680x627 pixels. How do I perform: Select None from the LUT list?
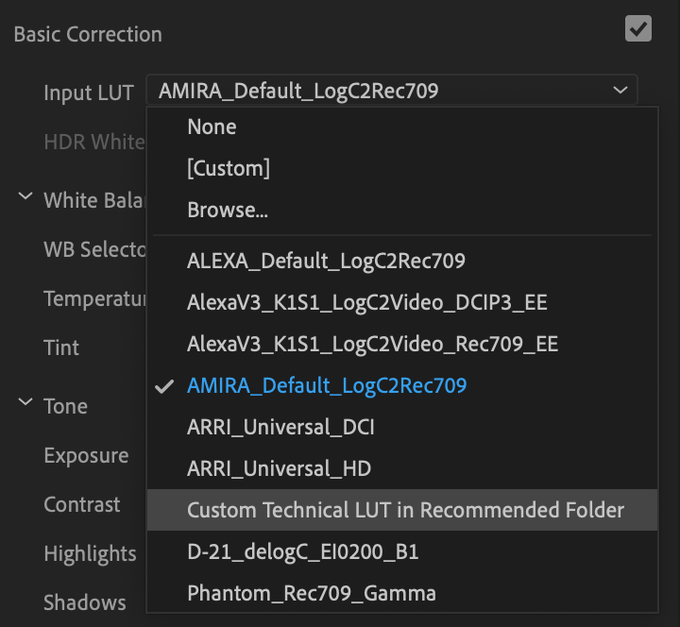point(402,127)
